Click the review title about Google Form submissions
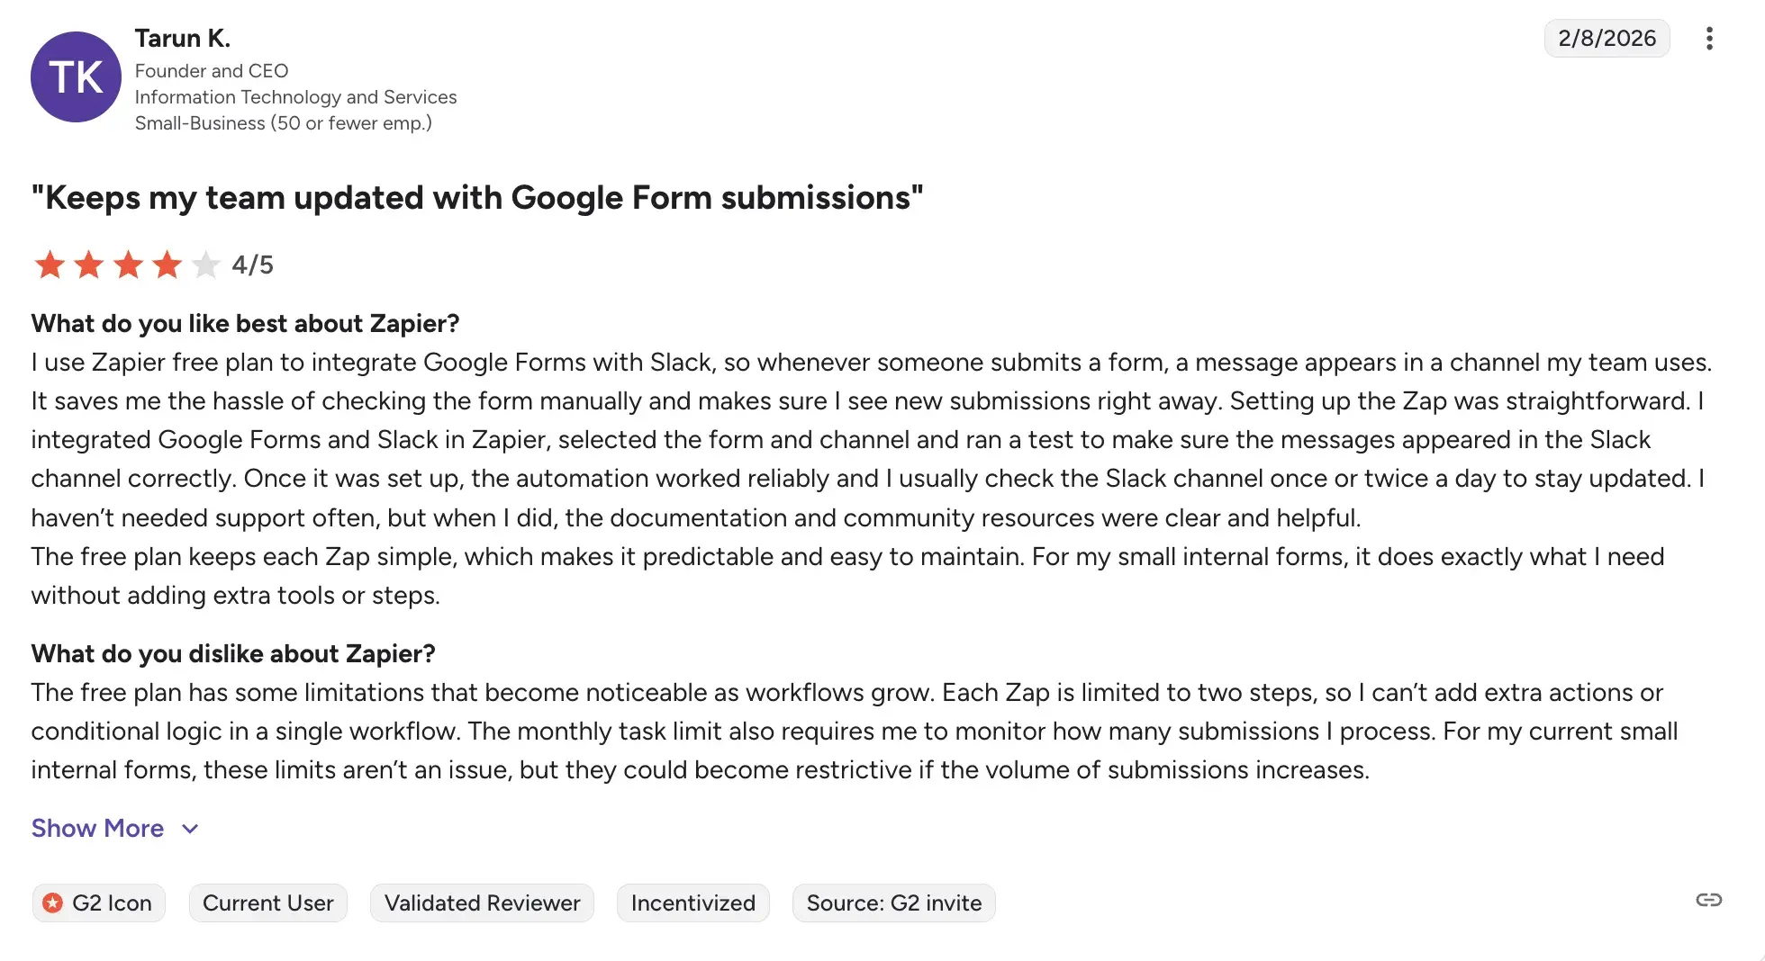1765x961 pixels. tap(477, 198)
